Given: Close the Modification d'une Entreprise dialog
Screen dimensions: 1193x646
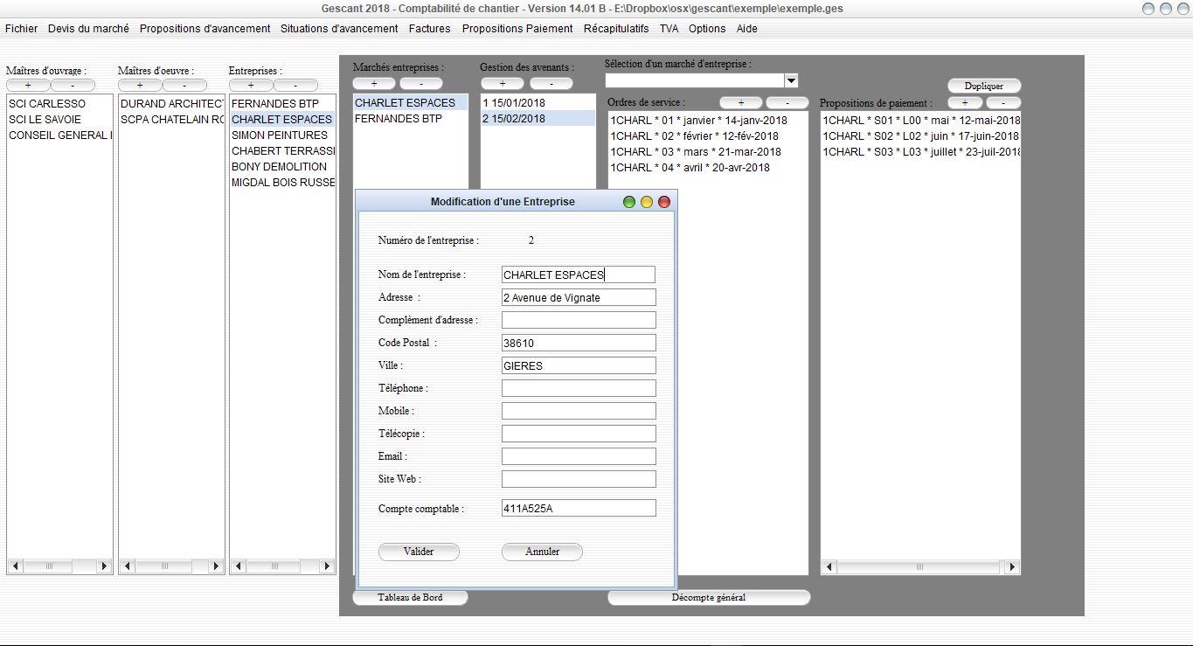Looking at the screenshot, I should point(664,202).
